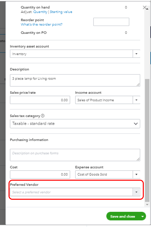151x227 pixels.
Task: Open the Starting value adjustment link
Action: 61,12
